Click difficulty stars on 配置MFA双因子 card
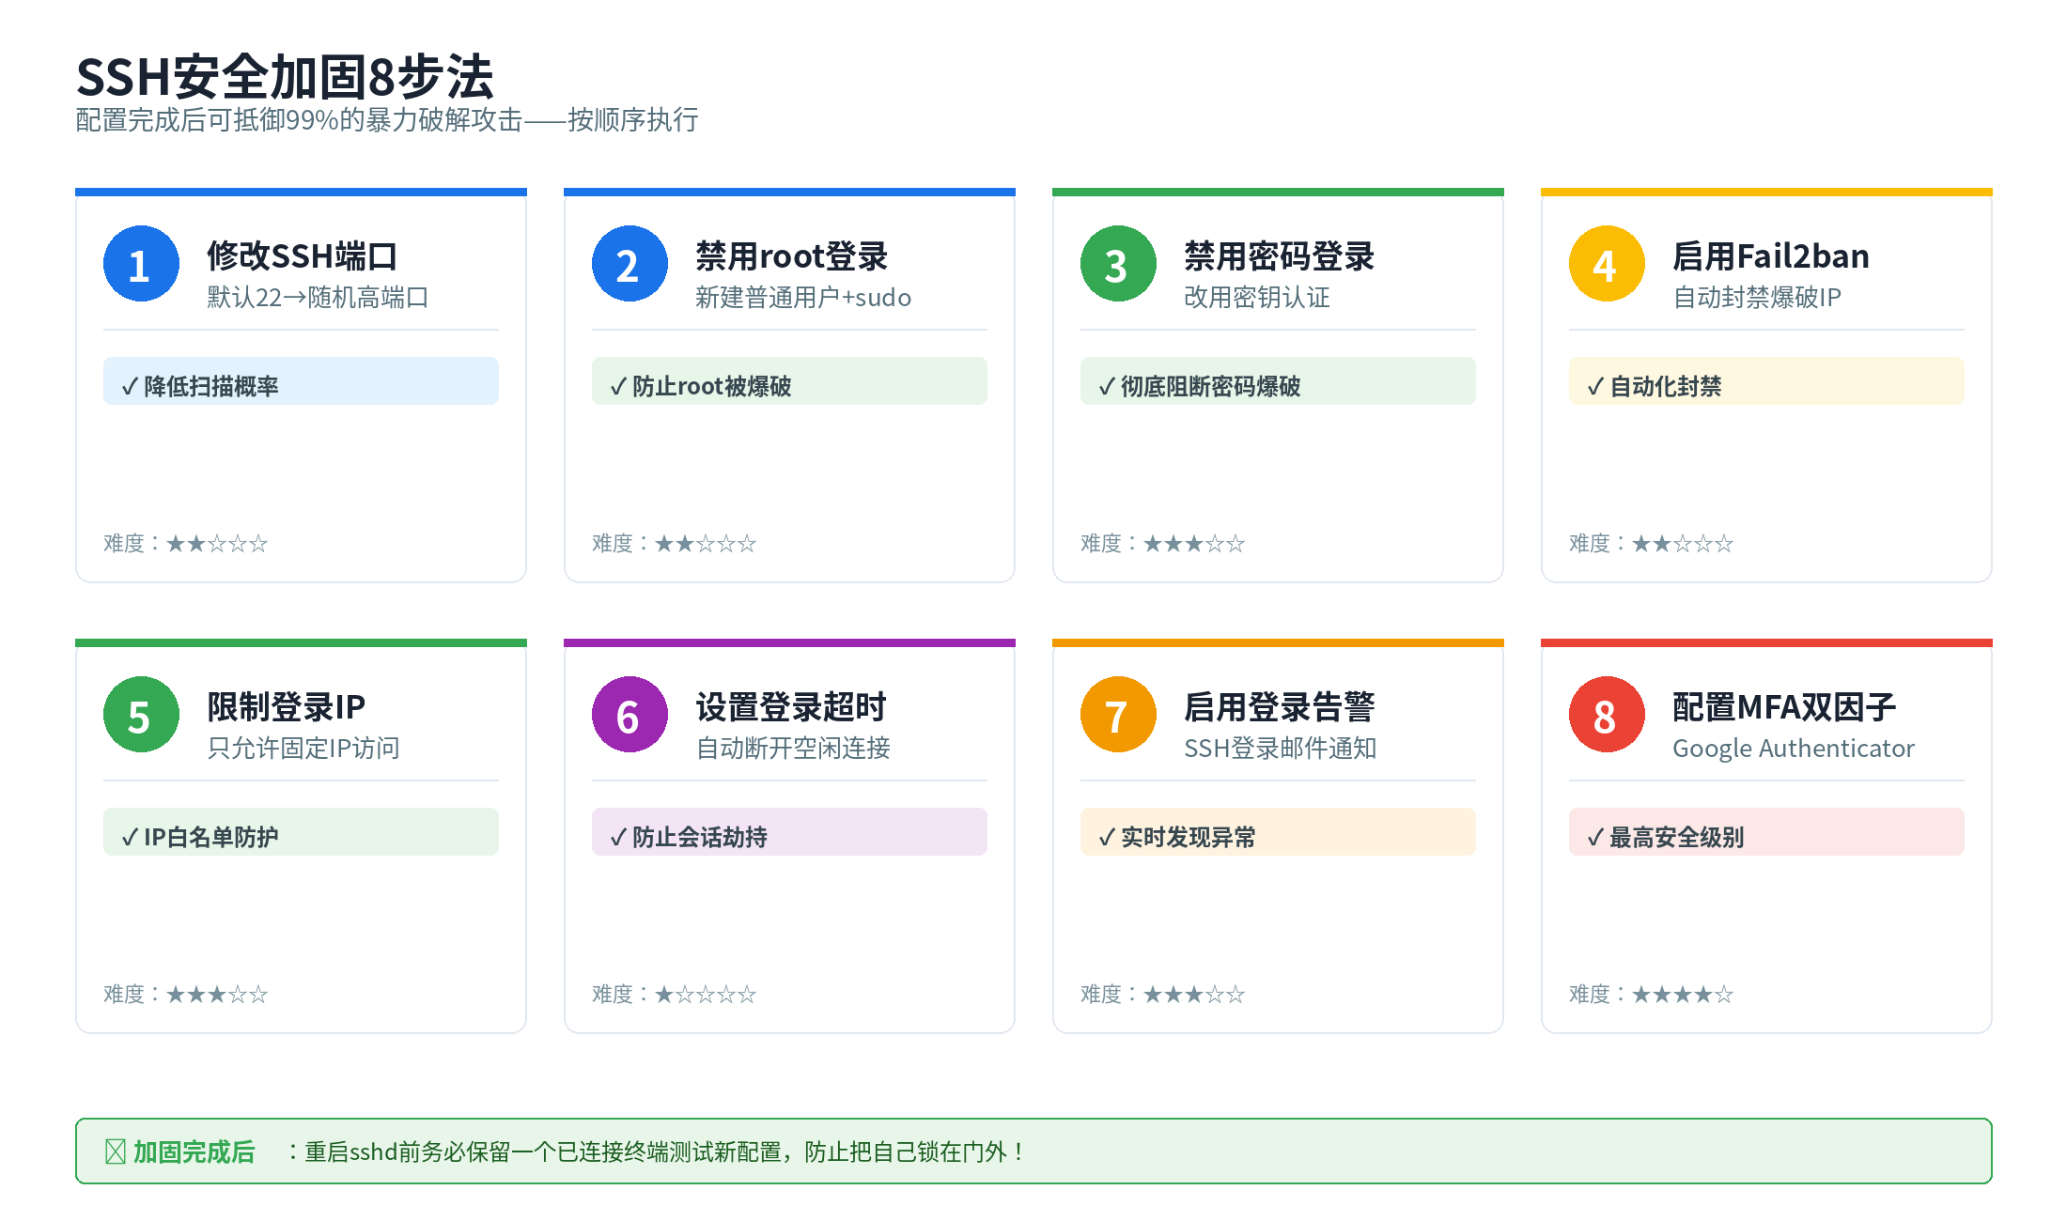Viewport: 2067px width, 1221px height. [x=1683, y=994]
